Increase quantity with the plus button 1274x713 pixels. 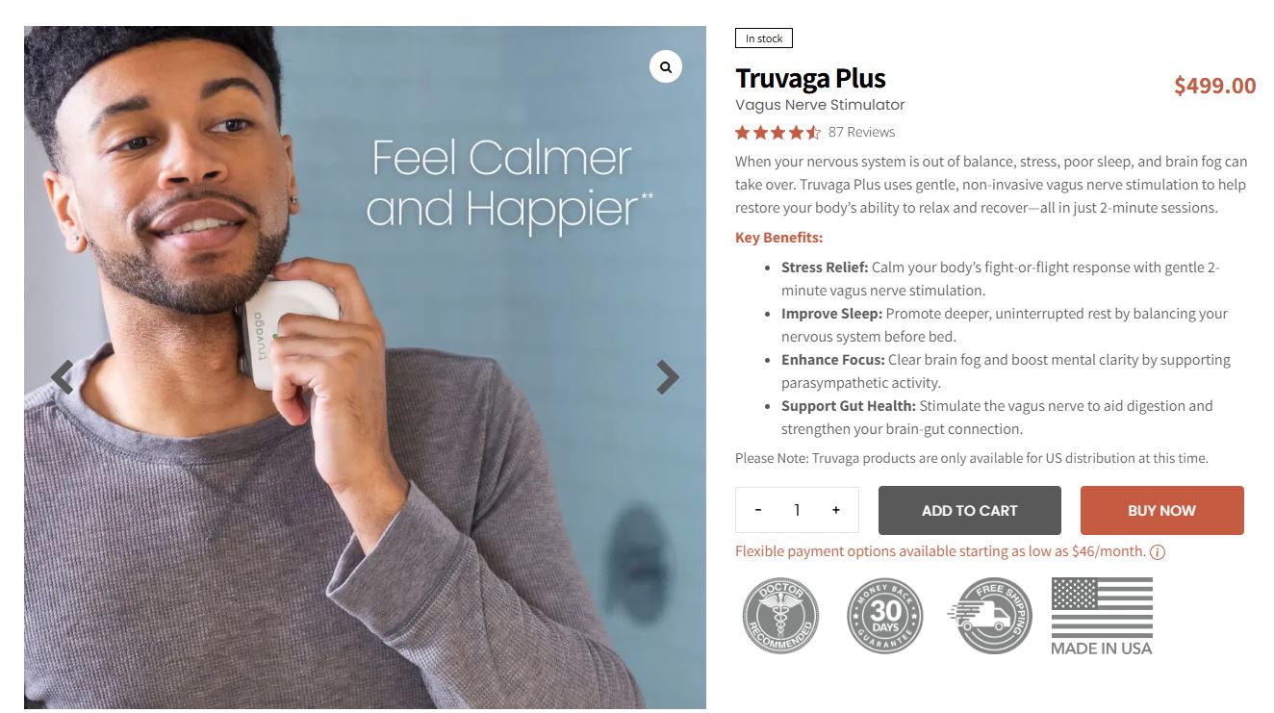[x=836, y=510]
